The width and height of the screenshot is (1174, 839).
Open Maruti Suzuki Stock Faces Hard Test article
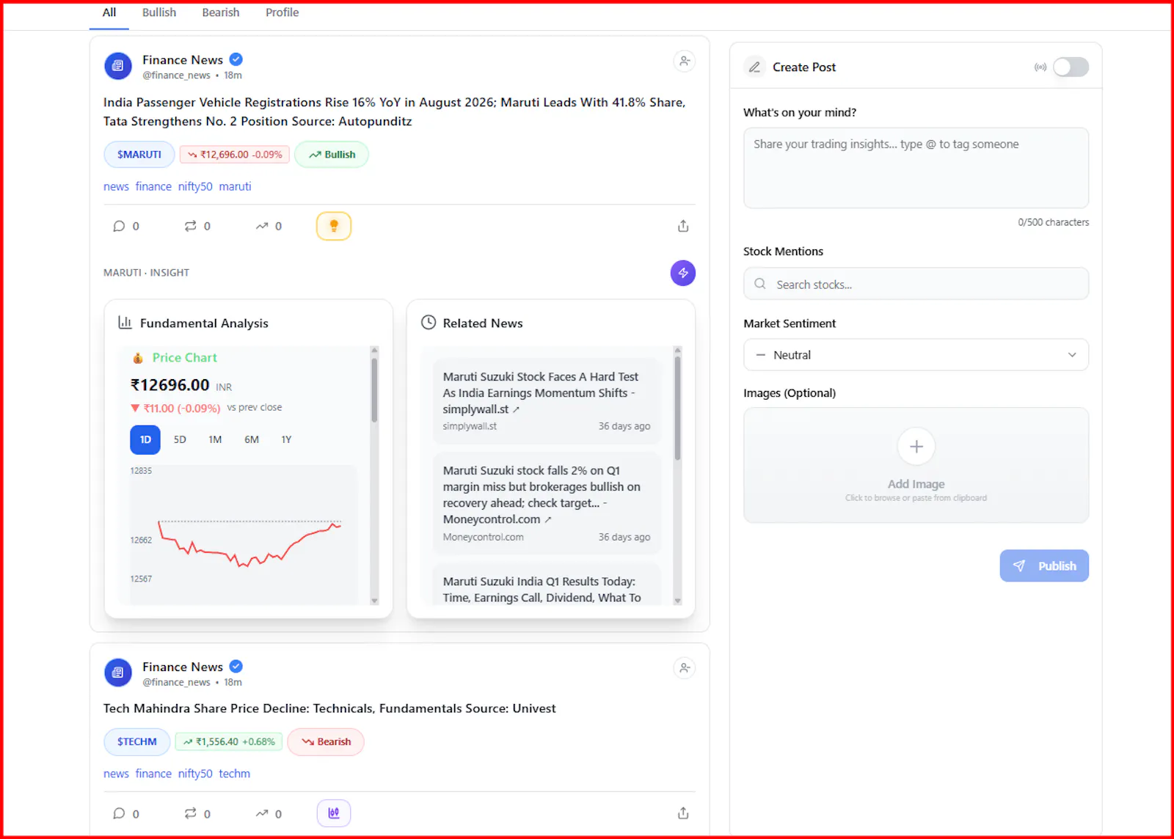point(547,401)
